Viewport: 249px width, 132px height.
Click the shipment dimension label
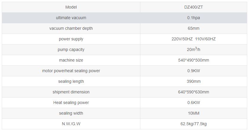[x=71, y=92]
